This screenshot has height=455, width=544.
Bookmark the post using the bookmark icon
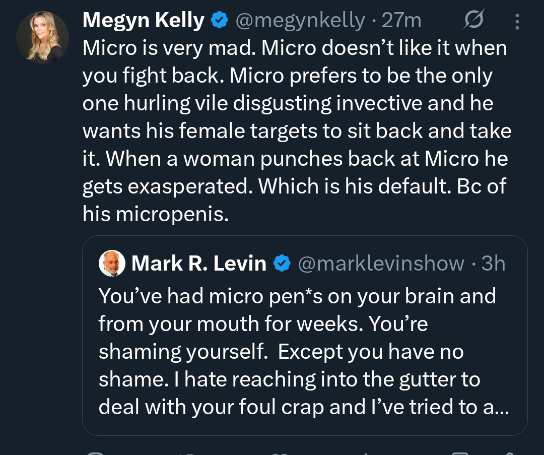(x=459, y=451)
